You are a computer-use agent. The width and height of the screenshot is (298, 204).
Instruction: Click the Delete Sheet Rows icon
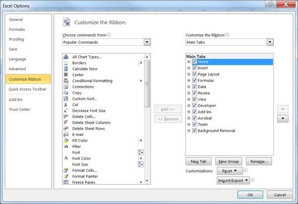(x=66, y=129)
